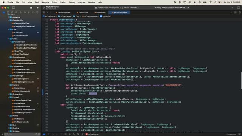The image size is (242, 136).
Task: Open CreateAvatarView file
Action: pyautogui.click(x=22, y=70)
